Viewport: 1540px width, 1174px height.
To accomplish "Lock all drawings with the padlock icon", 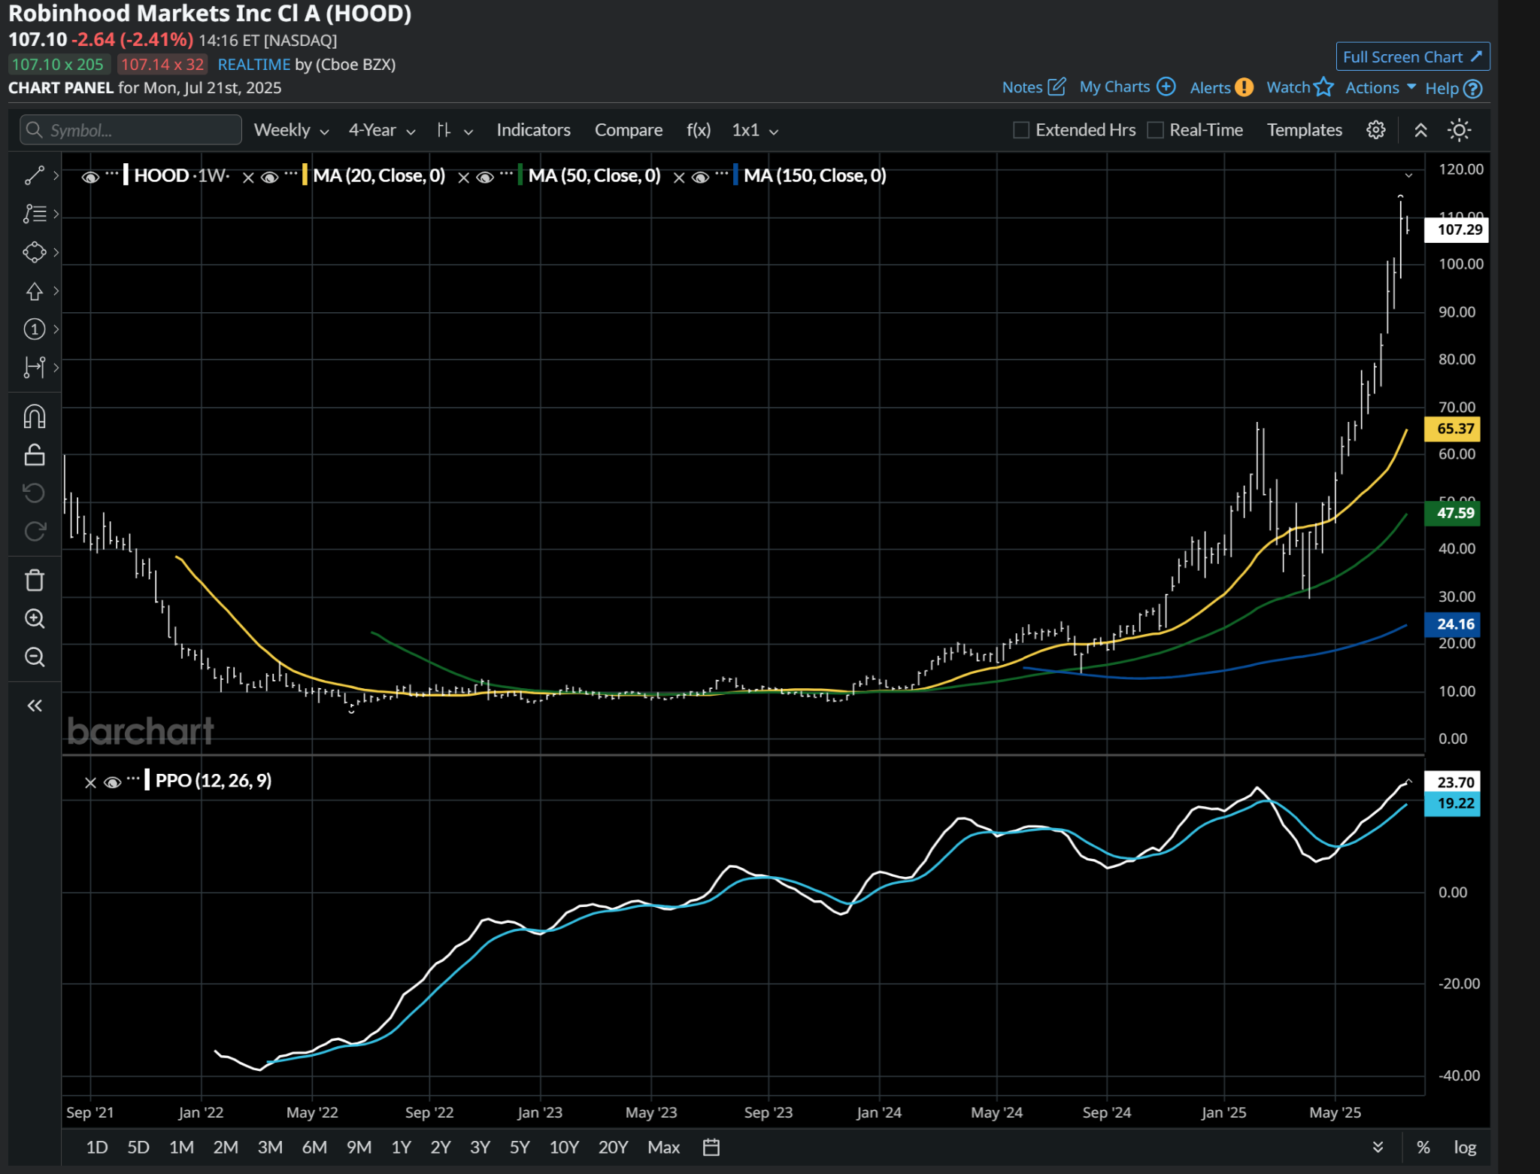I will [x=35, y=455].
